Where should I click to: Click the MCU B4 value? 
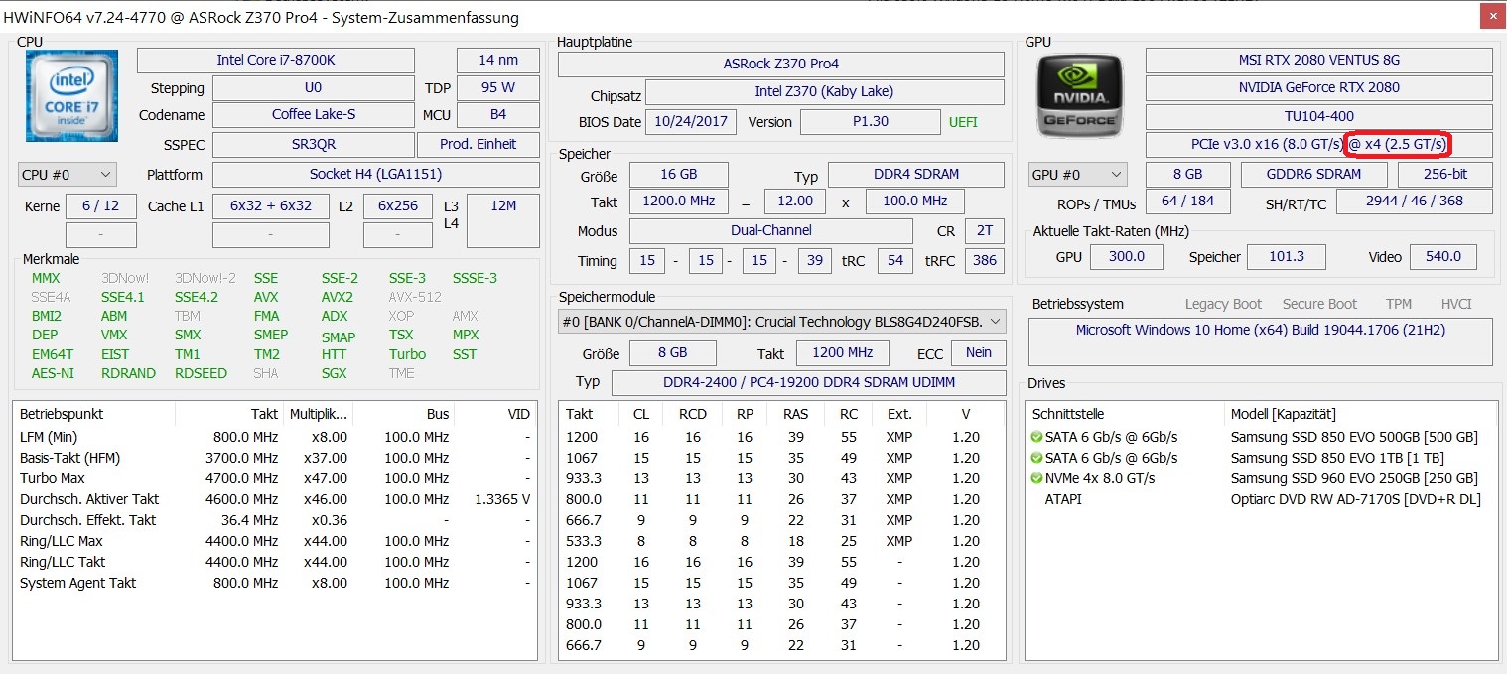point(498,114)
